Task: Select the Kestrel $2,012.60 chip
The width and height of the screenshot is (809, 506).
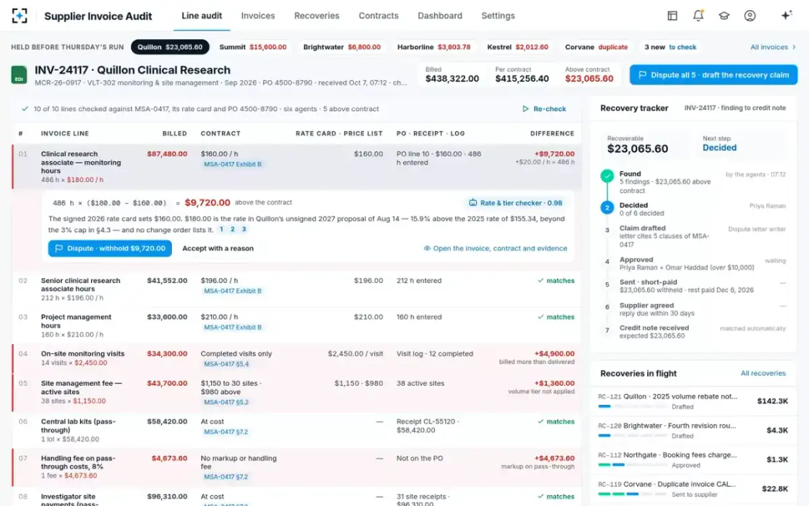Action: 518,47
